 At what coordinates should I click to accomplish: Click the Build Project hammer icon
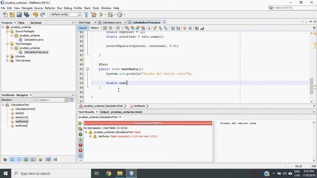(x=86, y=14)
